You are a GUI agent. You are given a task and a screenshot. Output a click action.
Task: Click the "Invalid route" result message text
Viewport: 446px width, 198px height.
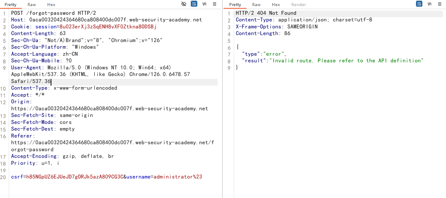pyautogui.click(x=346, y=61)
